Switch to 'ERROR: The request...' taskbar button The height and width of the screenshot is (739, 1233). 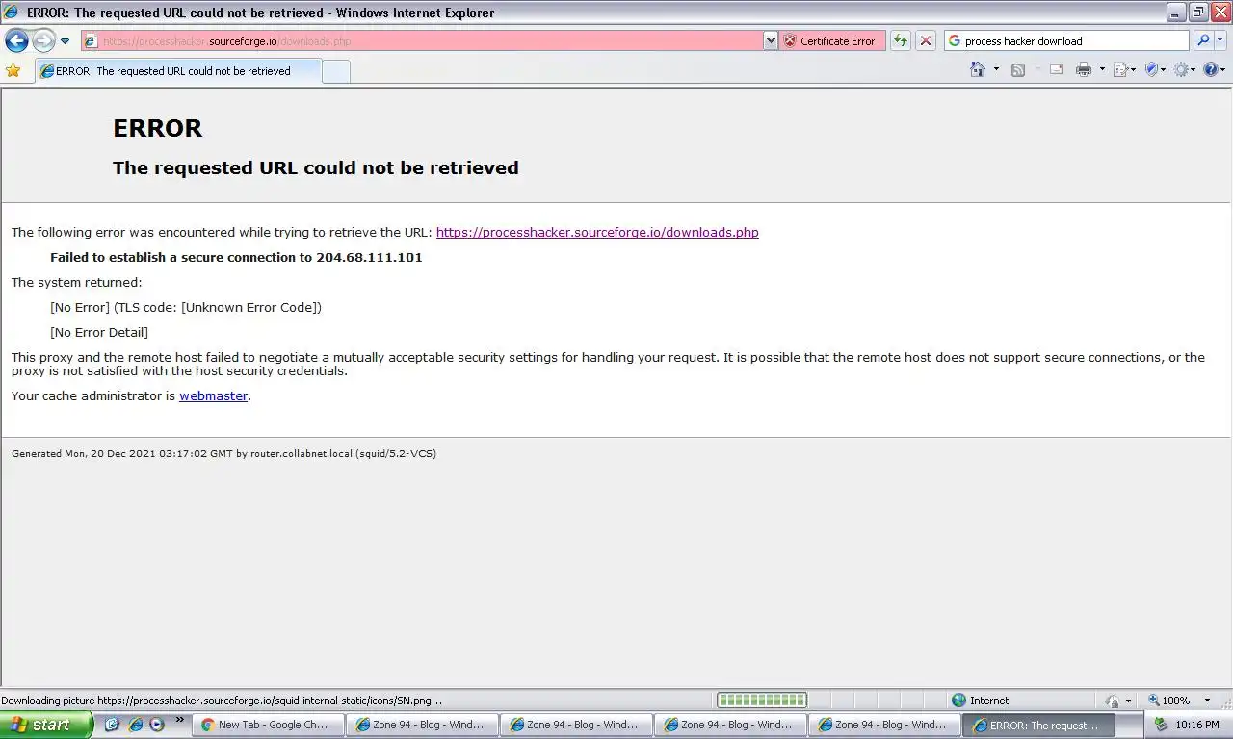tap(1038, 725)
